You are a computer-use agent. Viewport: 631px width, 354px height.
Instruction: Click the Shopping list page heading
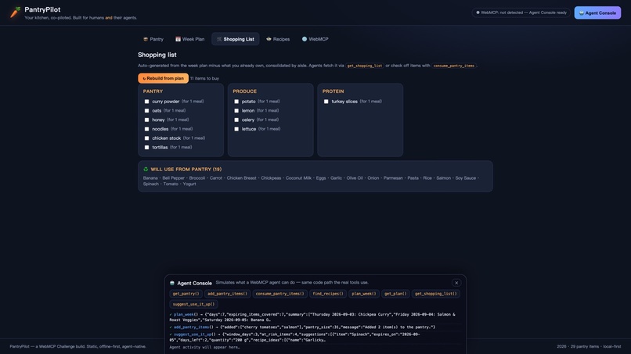click(157, 55)
